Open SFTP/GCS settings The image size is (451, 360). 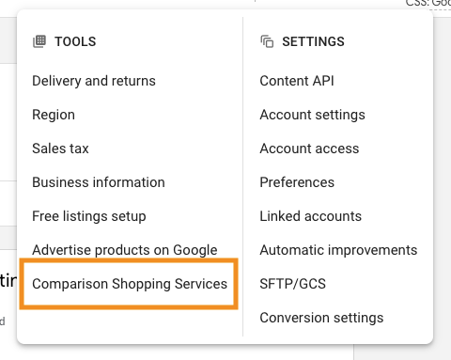pyautogui.click(x=293, y=284)
